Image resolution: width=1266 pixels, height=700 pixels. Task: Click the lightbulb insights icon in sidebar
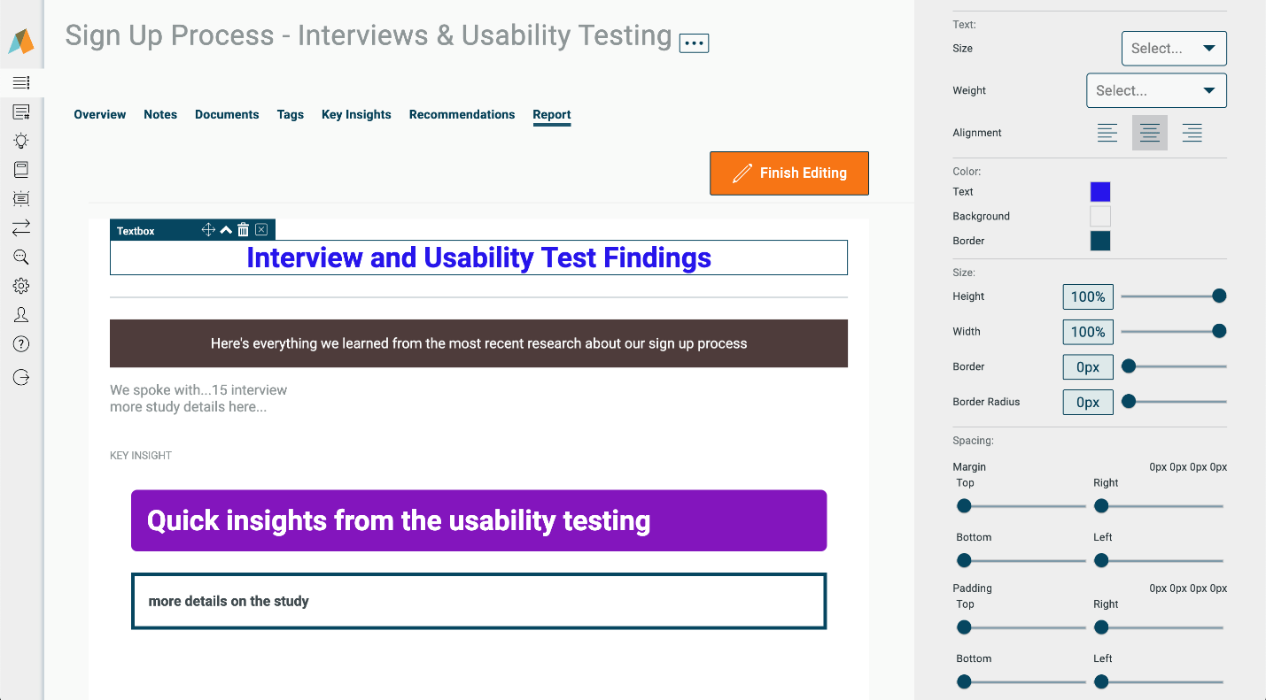21,141
